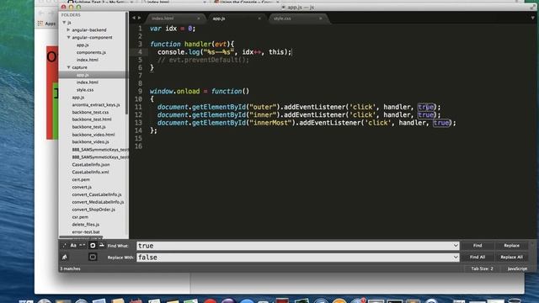Click the commented evt.preventDefault line
The width and height of the screenshot is (539, 303).
203,60
